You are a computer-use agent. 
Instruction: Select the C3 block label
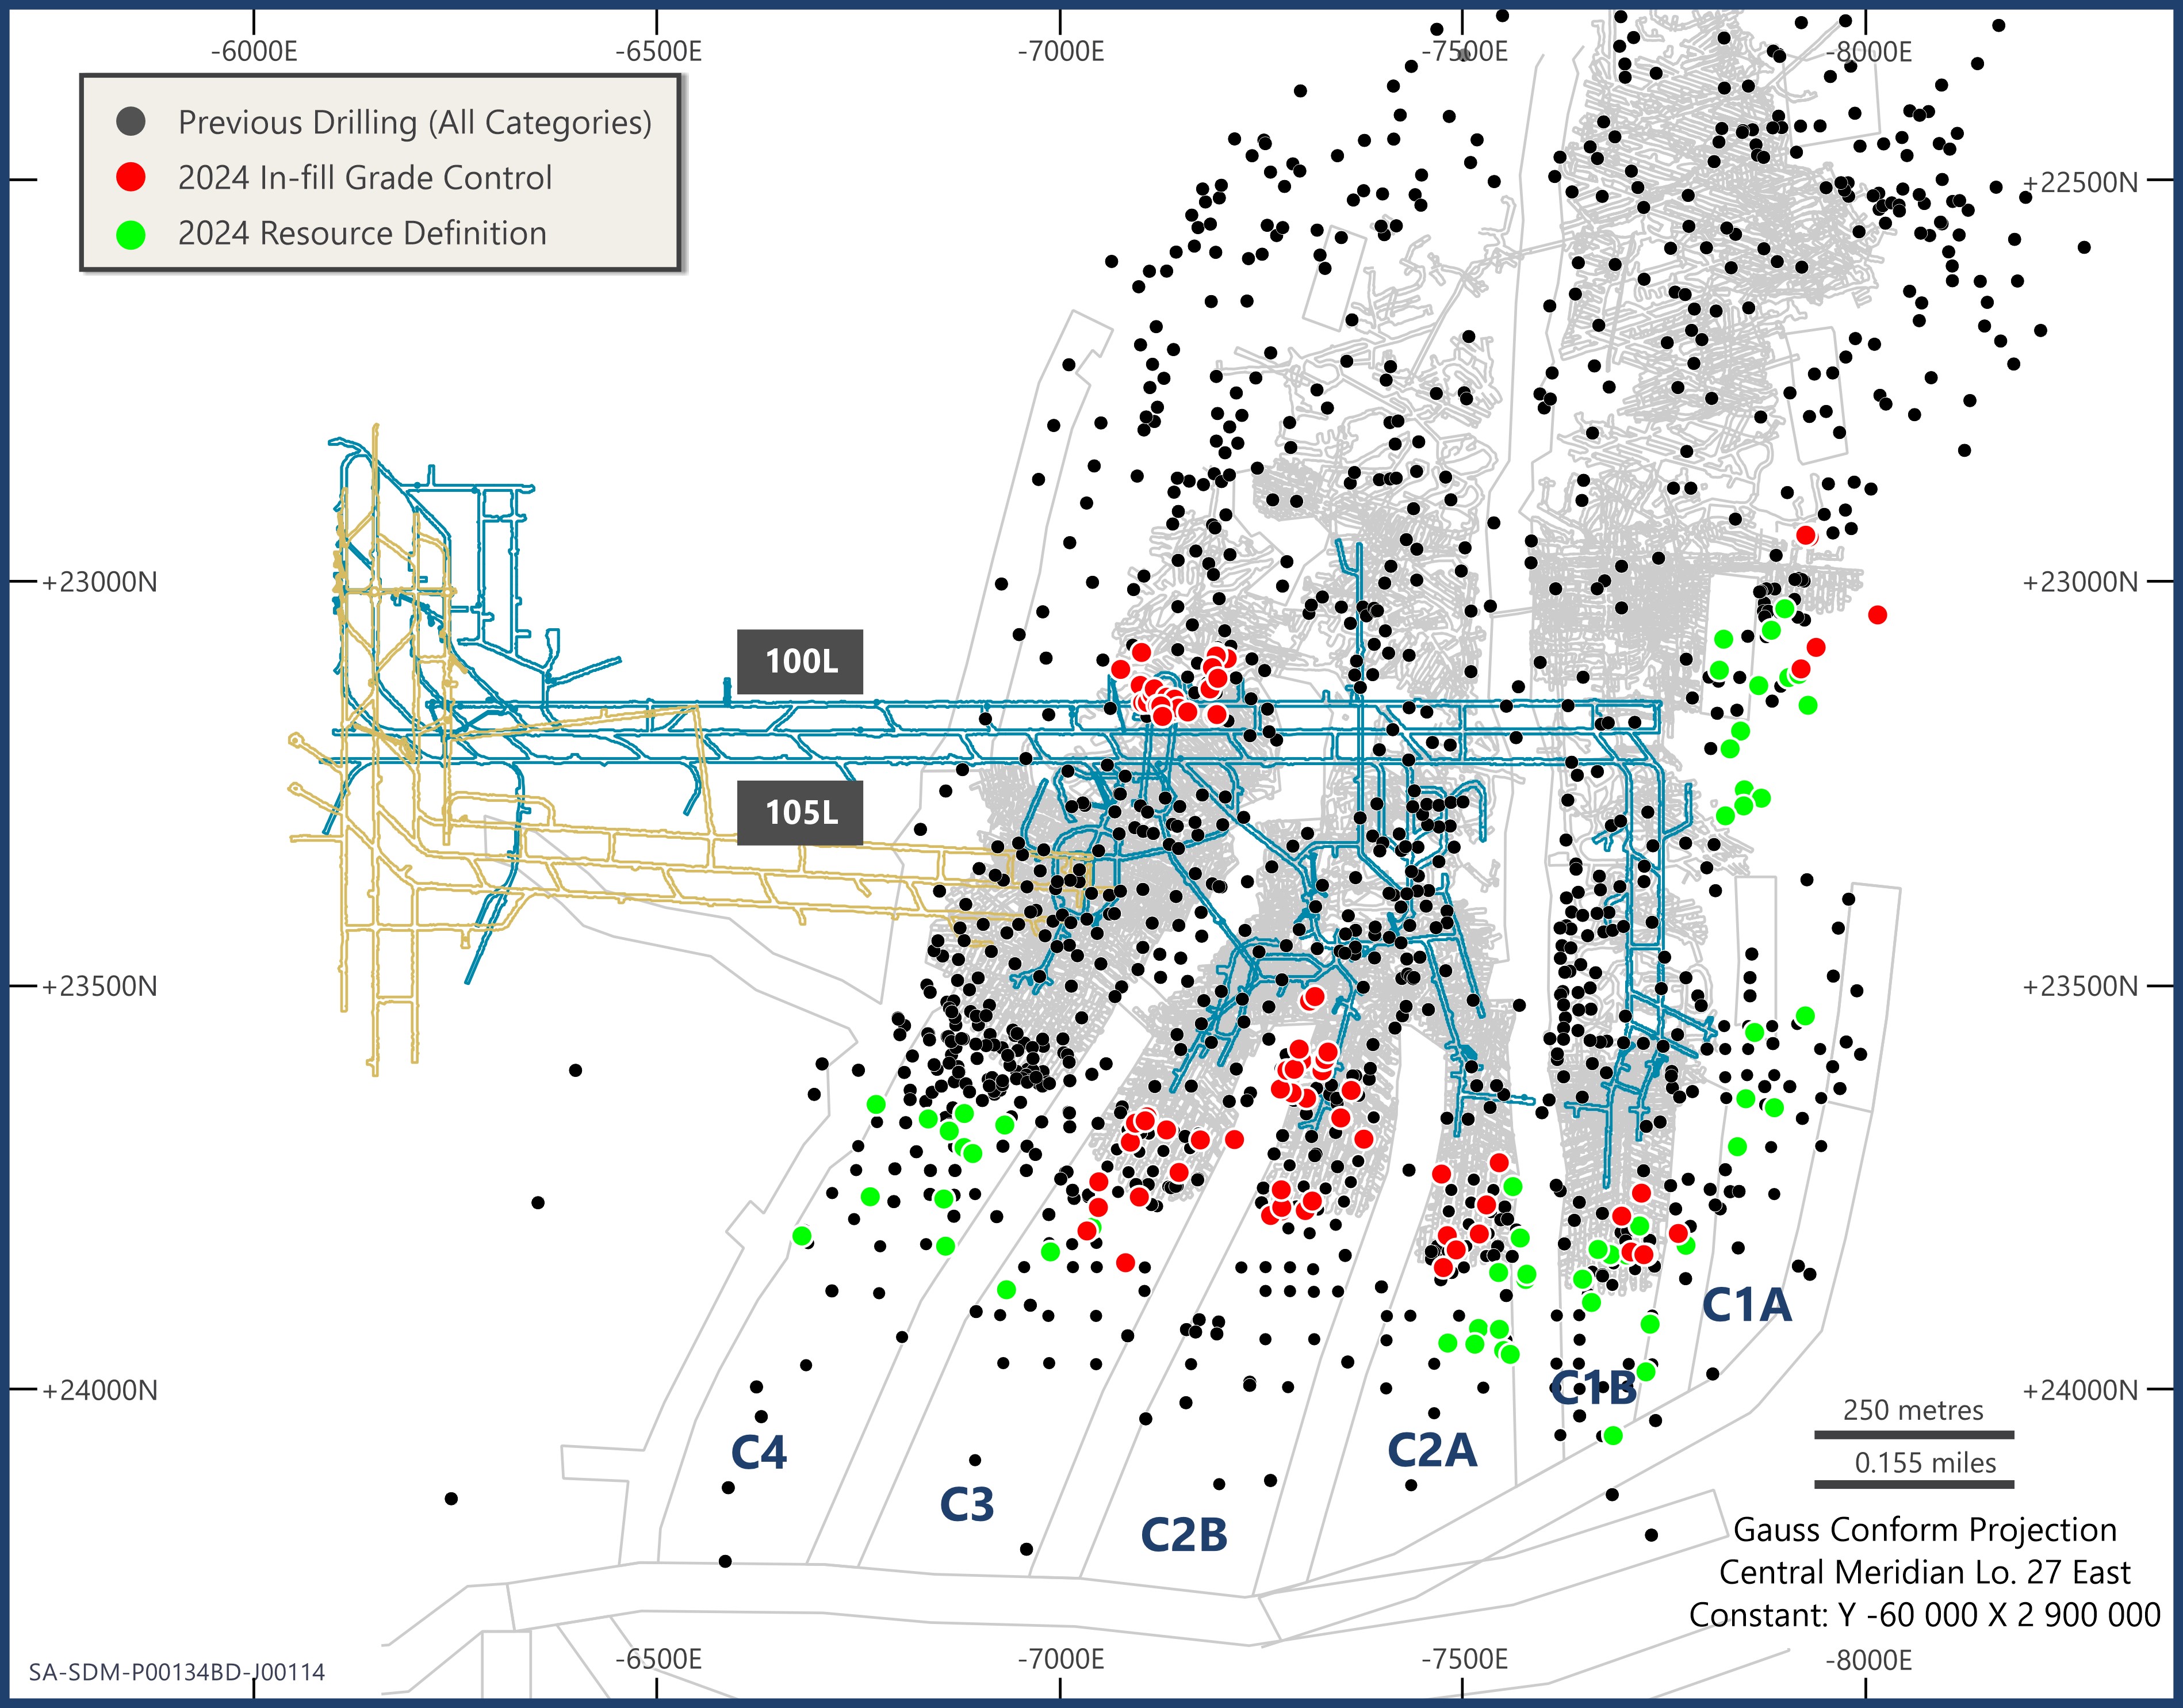(x=967, y=1505)
